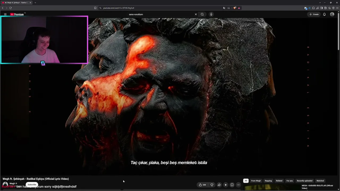Image resolution: width=340 pixels, height=191 pixels.
Task: Open the Leo AI sparkle icon
Action: (x=329, y=8)
